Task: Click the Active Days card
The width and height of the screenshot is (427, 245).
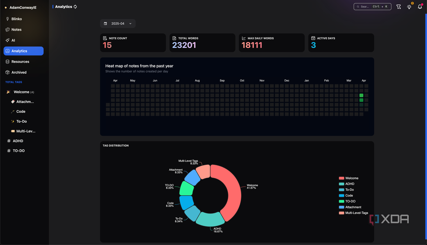Action: coord(341,43)
